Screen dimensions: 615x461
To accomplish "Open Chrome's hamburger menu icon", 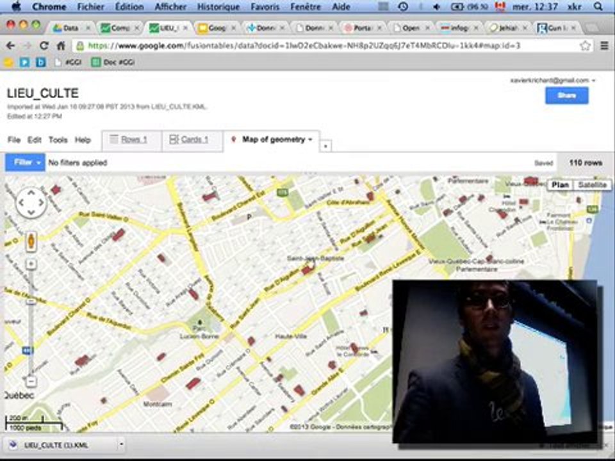I will [x=604, y=46].
